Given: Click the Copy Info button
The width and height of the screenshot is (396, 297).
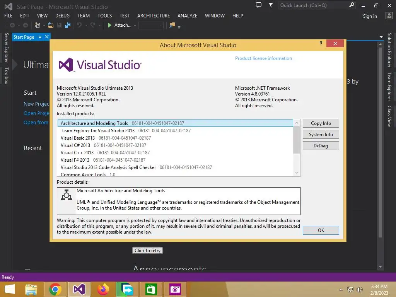Looking at the screenshot, I should [321, 123].
